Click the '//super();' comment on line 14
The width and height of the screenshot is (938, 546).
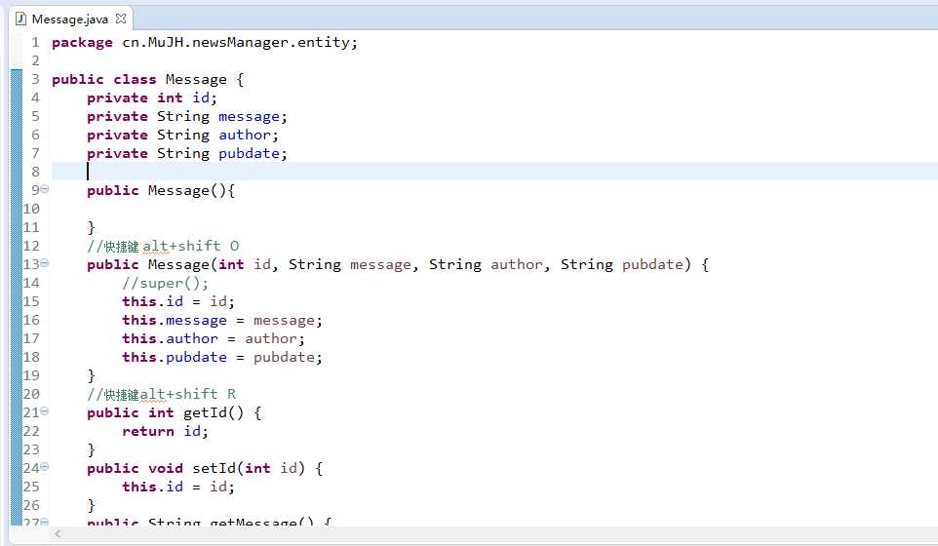166,283
